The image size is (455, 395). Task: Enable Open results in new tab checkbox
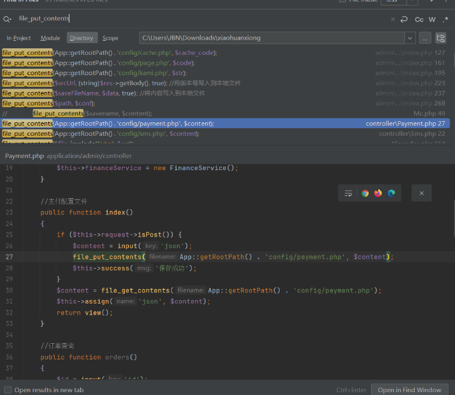coord(8,390)
